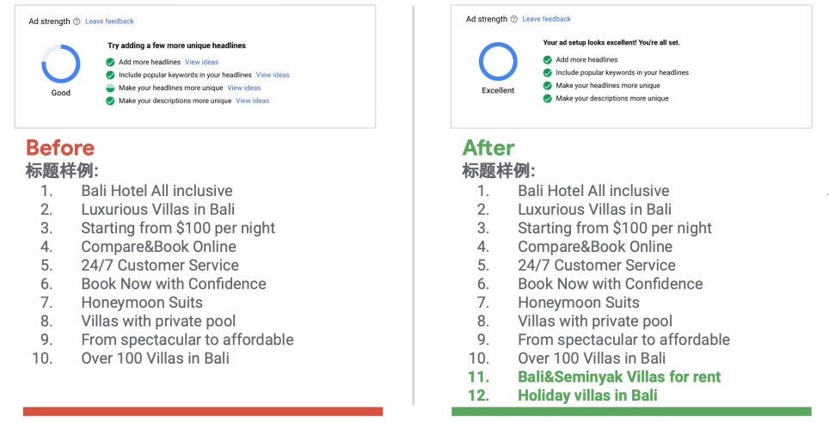829x423 pixels.
Task: Click the help icon in the Good ad strength panel
Action: click(x=77, y=21)
